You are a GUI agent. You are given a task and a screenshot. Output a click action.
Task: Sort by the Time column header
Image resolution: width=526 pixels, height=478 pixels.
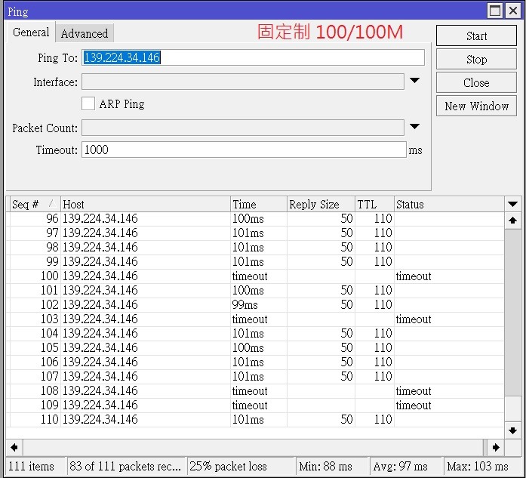coord(259,204)
